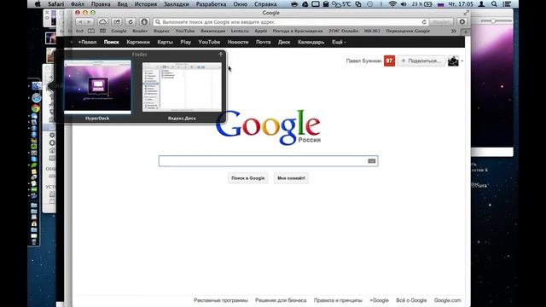Open +Павел profile link
Screen dimensions: 546x307
[x=87, y=42]
